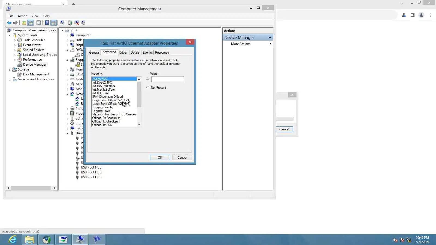Click the browser profile avatar icon

[x=421, y=15]
